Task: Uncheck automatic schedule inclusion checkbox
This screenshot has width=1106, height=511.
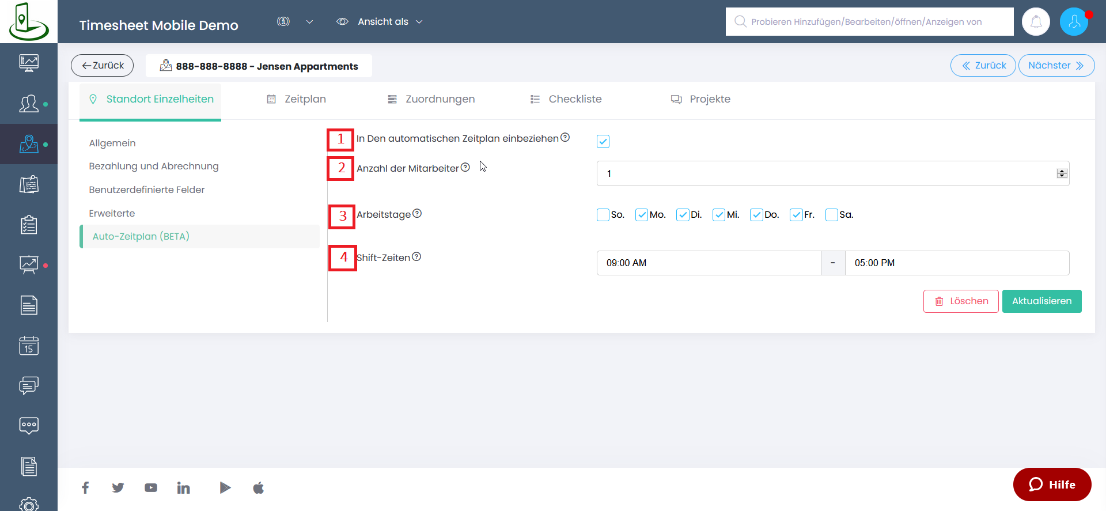Action: 603,141
